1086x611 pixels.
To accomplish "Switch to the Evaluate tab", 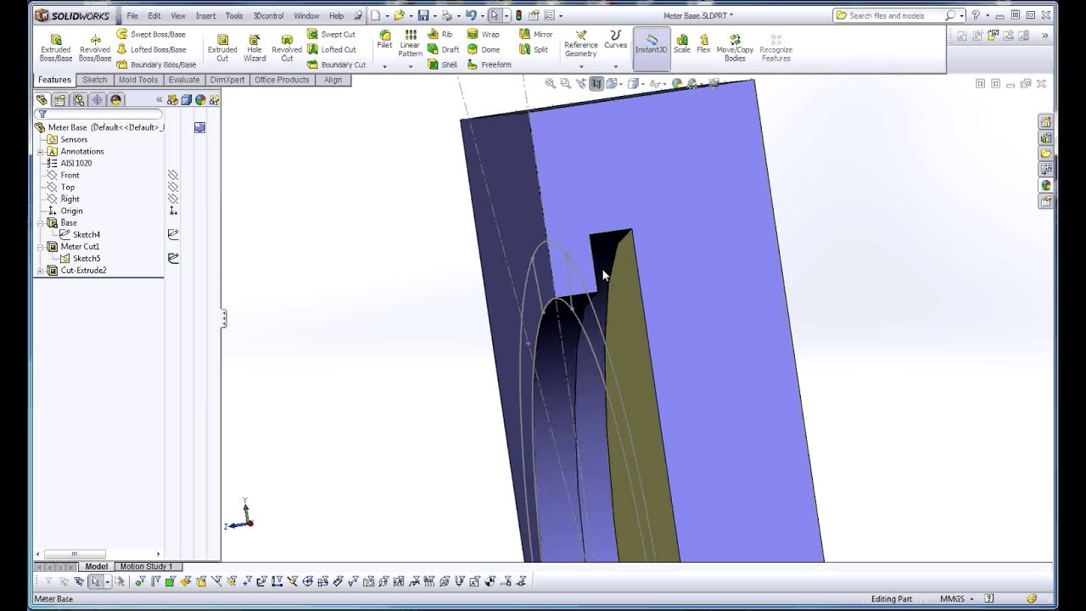I will click(184, 80).
